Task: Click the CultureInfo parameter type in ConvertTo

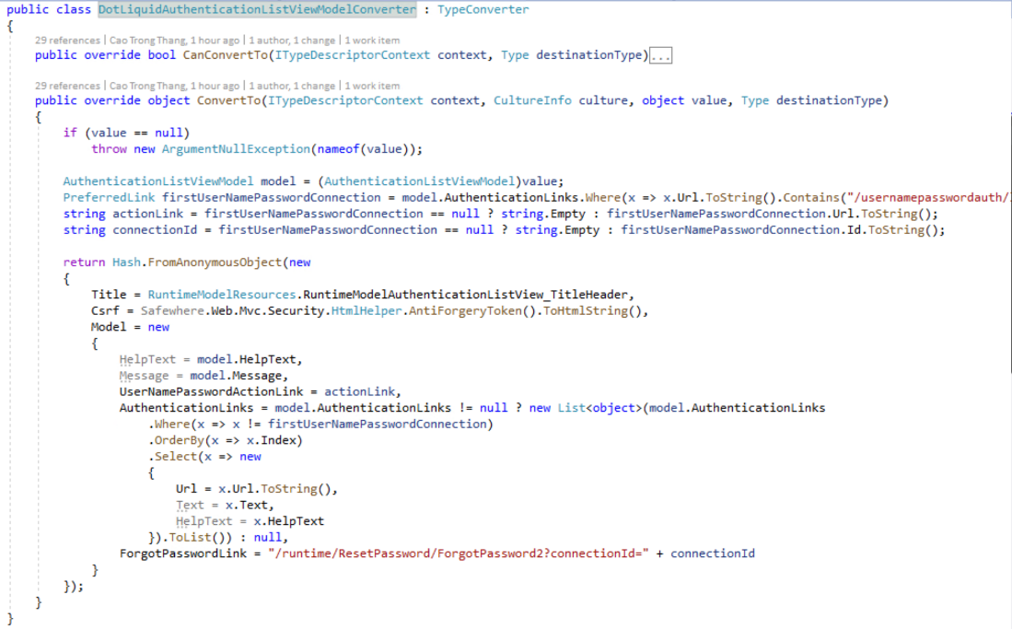Action: (x=532, y=100)
